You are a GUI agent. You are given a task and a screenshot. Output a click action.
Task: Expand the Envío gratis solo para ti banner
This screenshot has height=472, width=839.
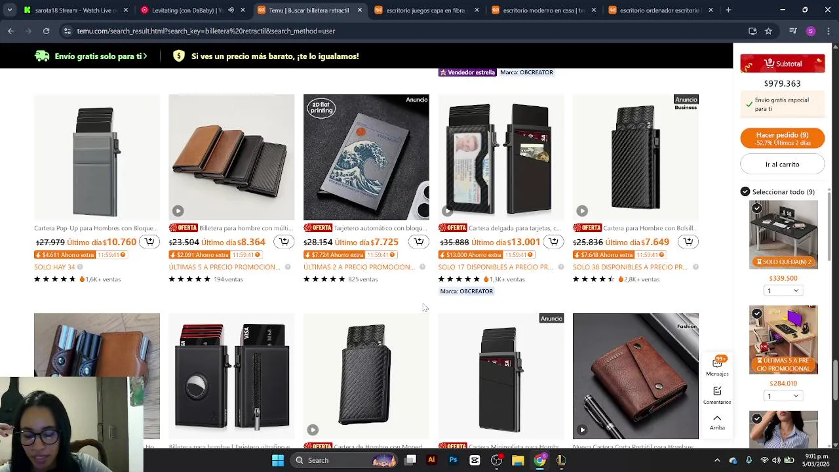coord(91,56)
